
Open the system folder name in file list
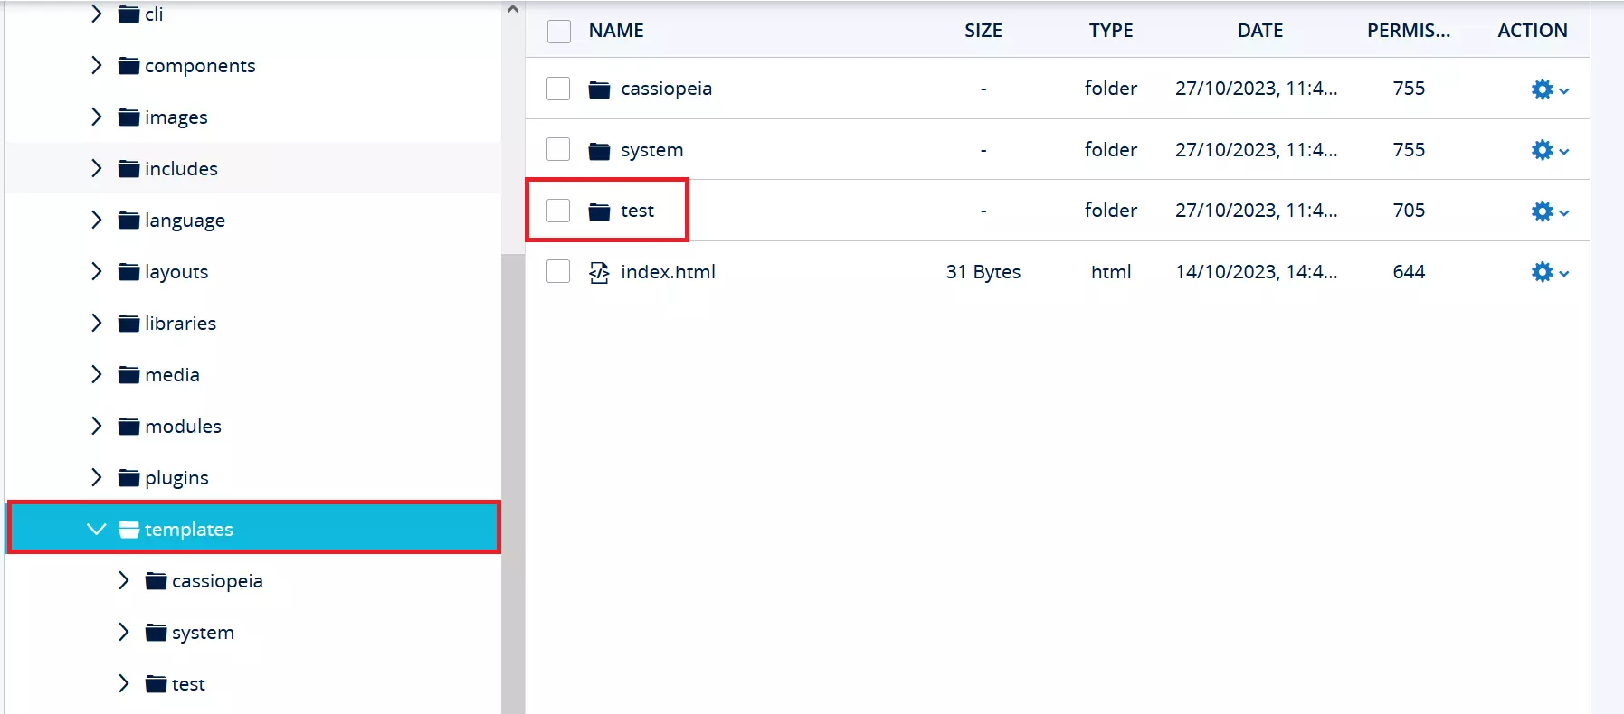[652, 150]
